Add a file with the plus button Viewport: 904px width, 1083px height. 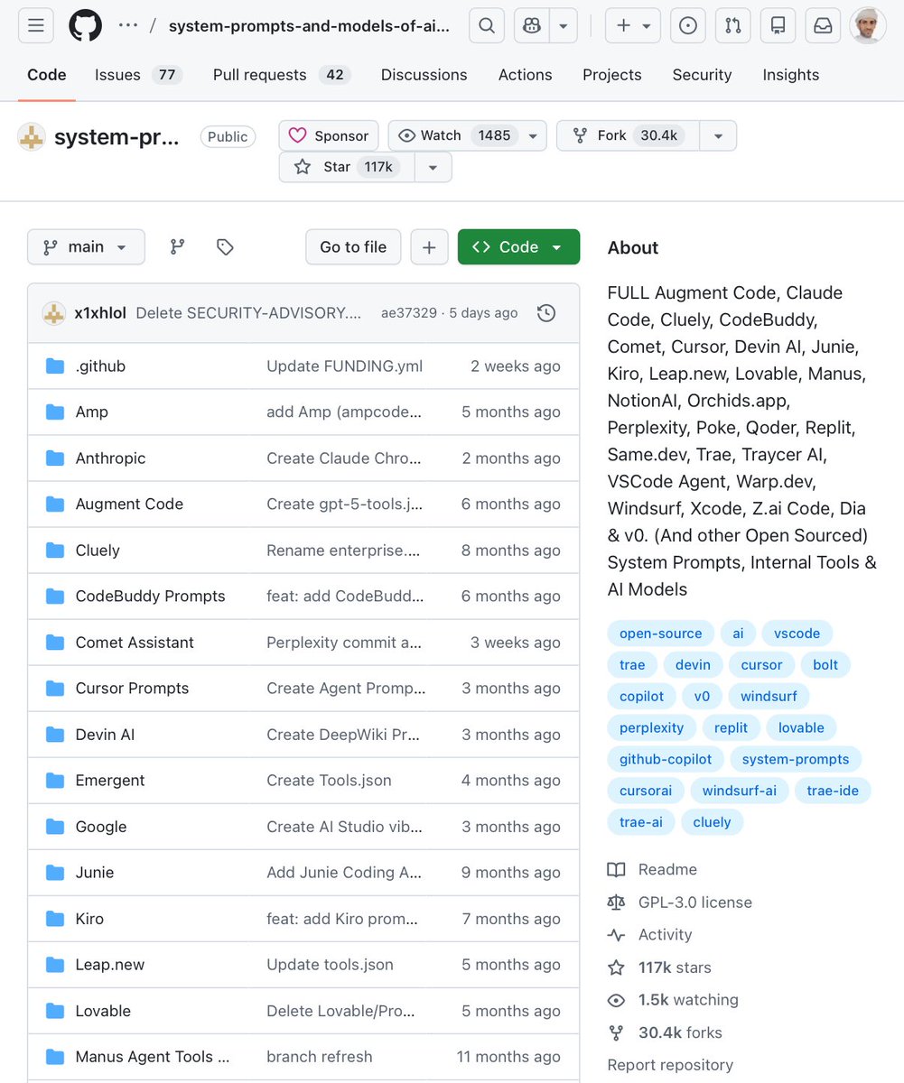click(429, 246)
